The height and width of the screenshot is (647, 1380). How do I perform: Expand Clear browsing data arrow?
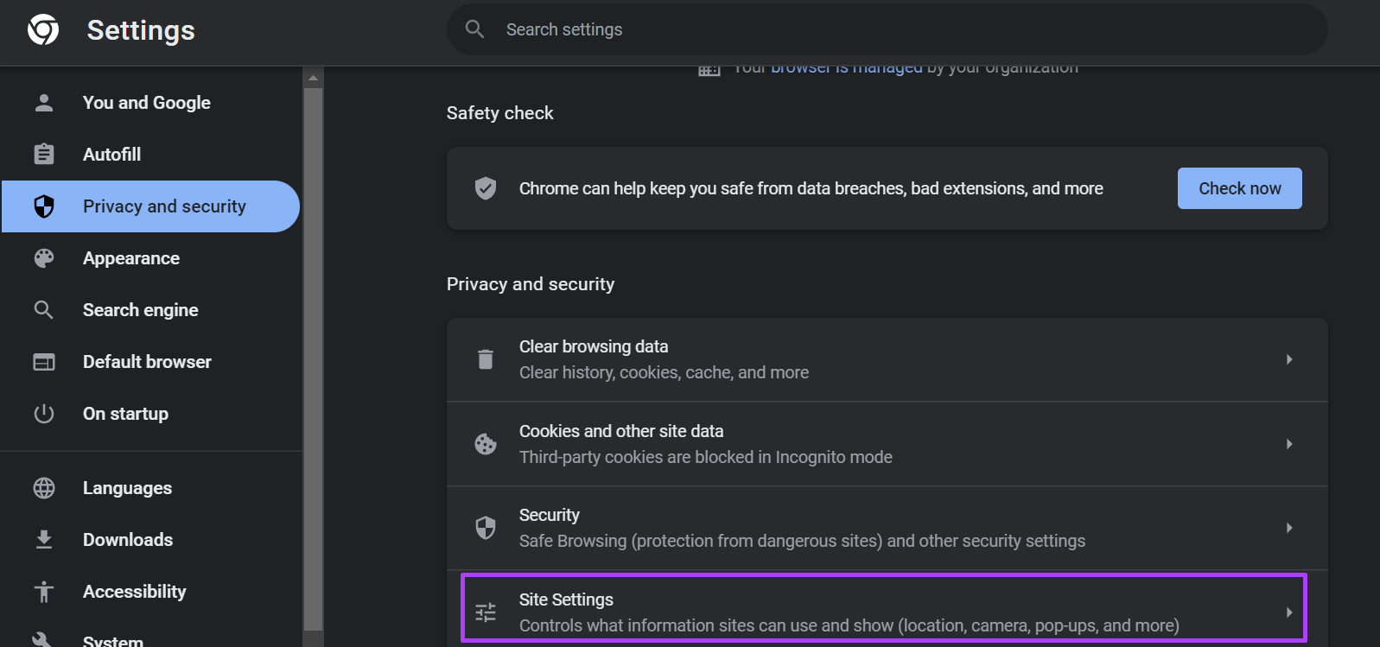(x=1289, y=359)
